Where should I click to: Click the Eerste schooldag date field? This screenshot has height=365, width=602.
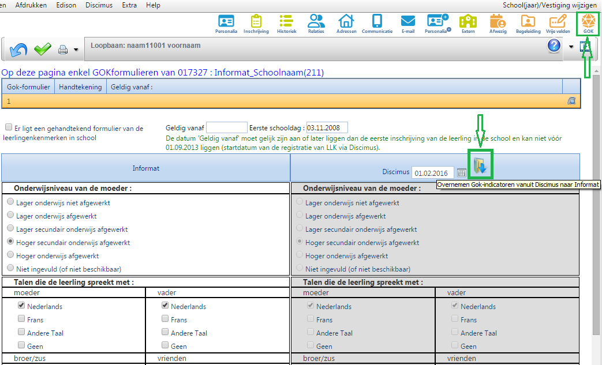point(327,127)
